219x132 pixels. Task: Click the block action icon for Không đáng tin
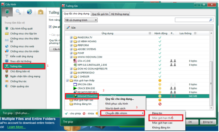pos(160,104)
